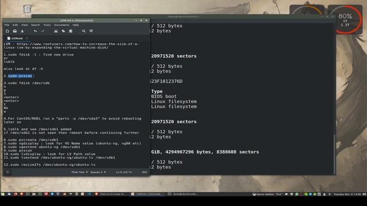The height and width of the screenshot is (206, 367).
Task: Click the Paste clipboard icon
Action: click(71, 31)
